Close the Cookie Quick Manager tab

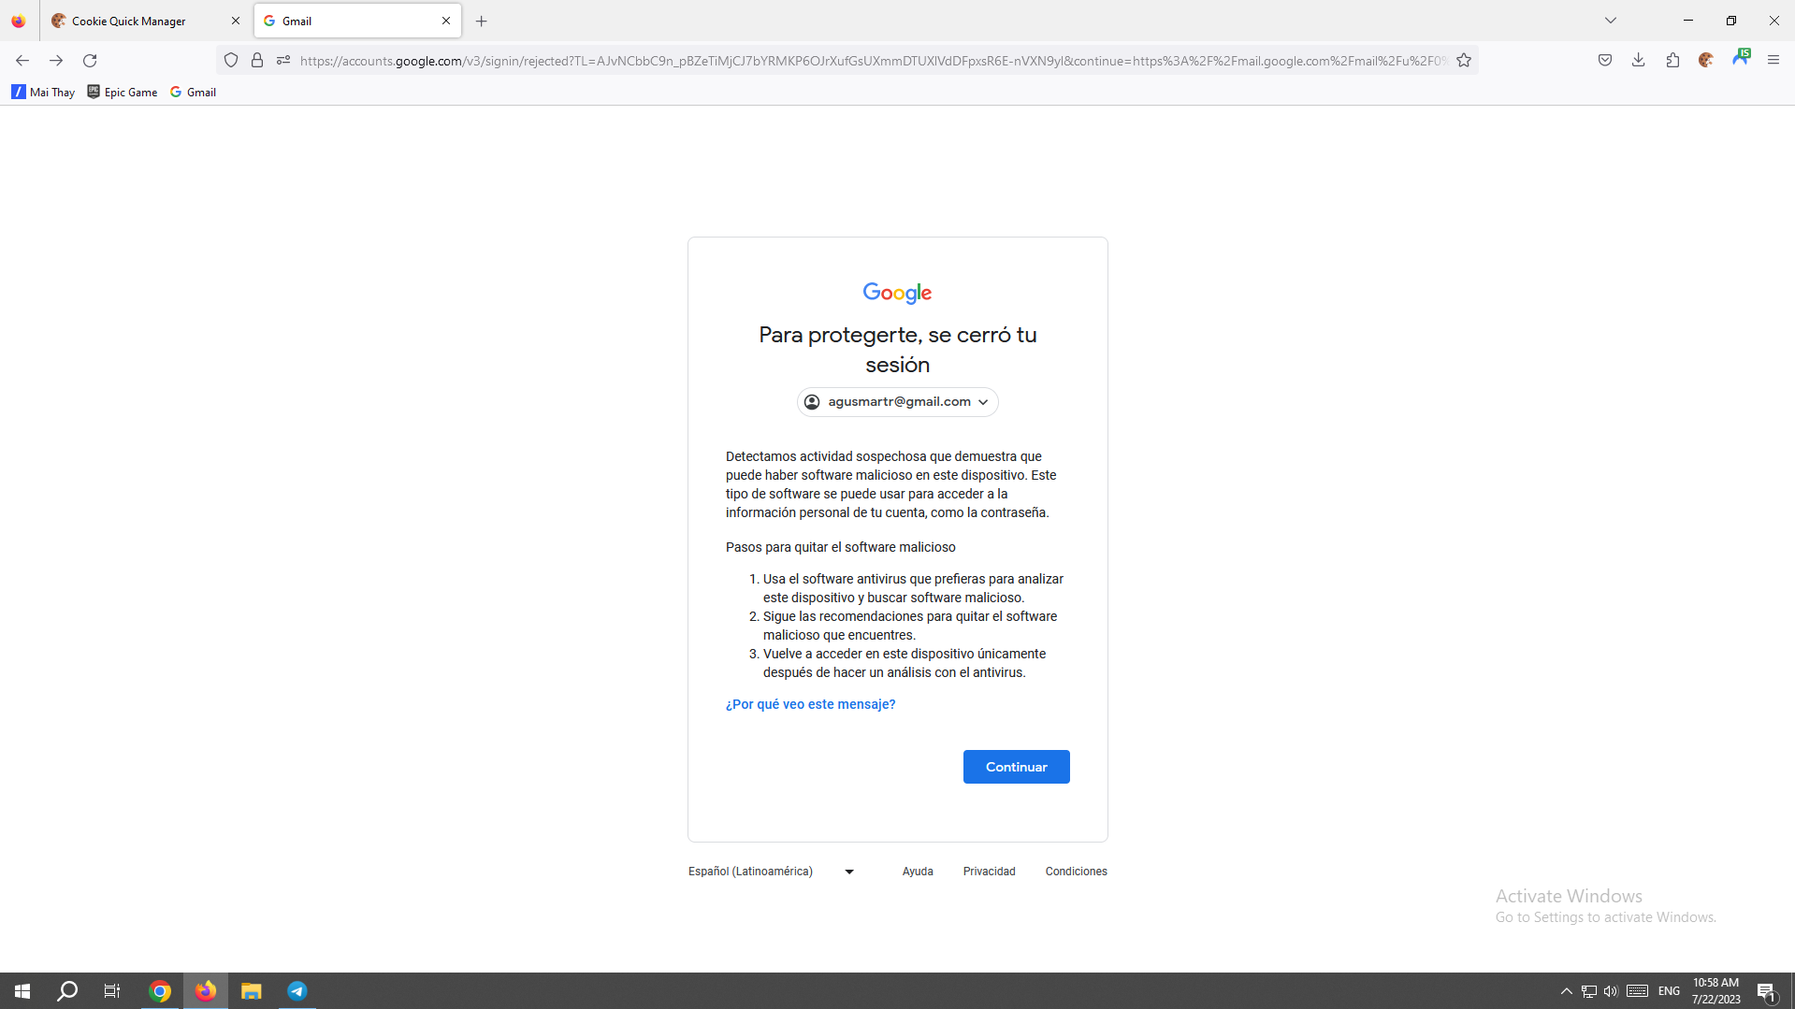tap(236, 21)
